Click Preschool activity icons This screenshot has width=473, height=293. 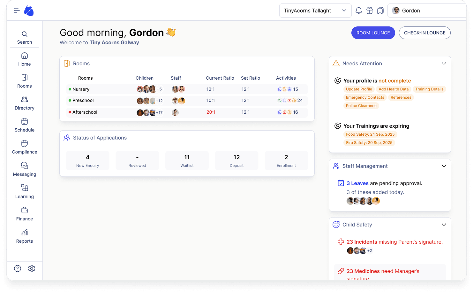(287, 100)
